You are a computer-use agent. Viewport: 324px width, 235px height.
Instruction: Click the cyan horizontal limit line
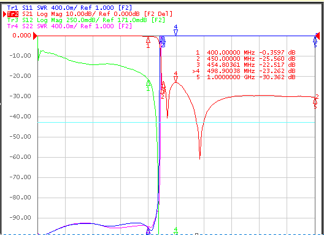tap(176, 123)
